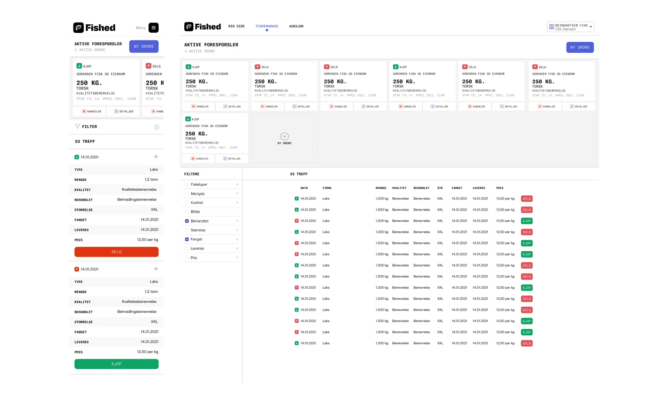Sort by the PRIS column header
669x401 pixels.
coord(500,188)
